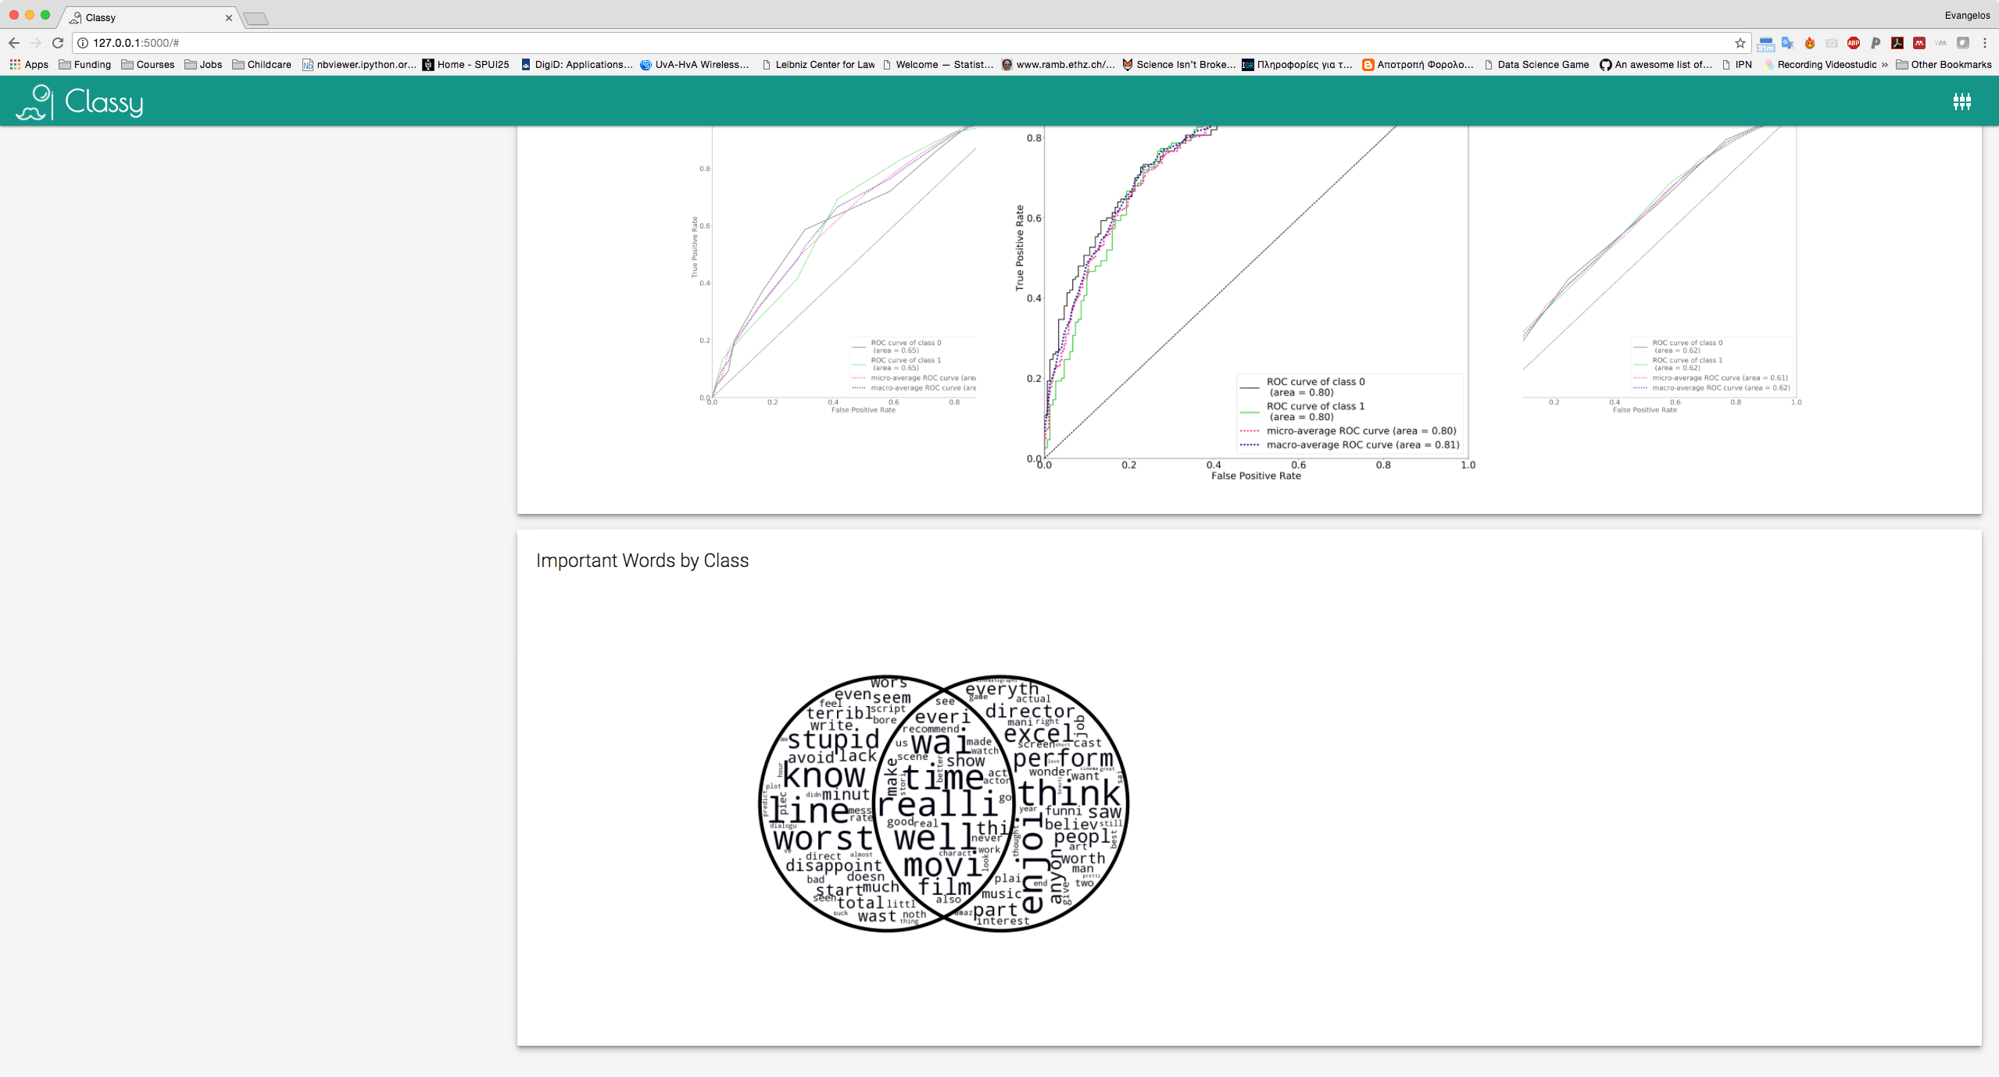Open a new tab

click(256, 18)
